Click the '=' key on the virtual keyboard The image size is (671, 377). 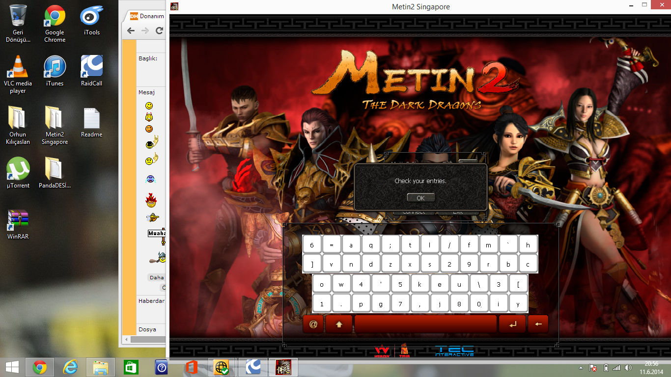pos(332,244)
